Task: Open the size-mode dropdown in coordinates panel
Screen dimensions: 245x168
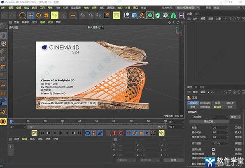Action: [150, 160]
